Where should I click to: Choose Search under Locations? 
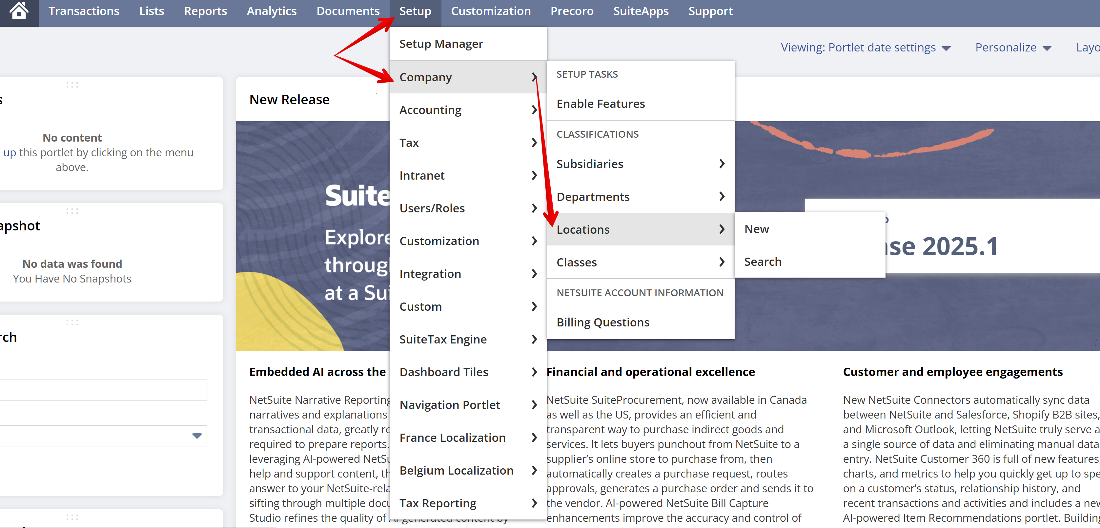tap(810, 262)
